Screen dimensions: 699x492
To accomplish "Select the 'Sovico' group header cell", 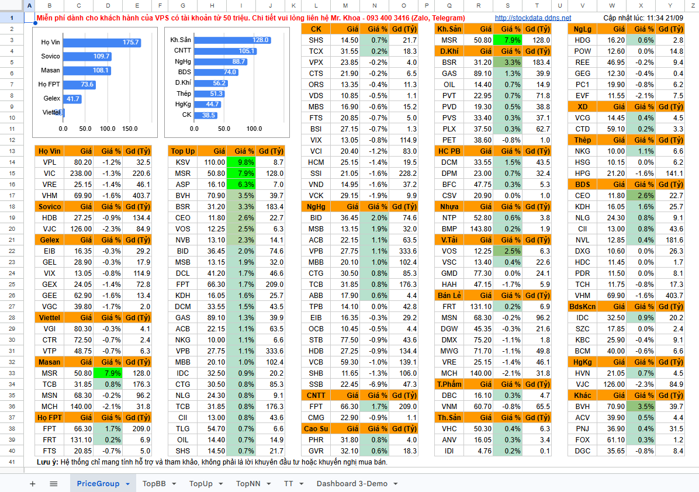I will [x=50, y=207].
